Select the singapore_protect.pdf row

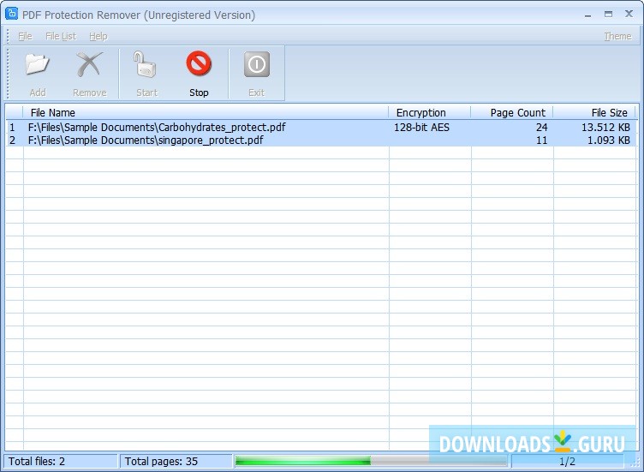click(321, 140)
